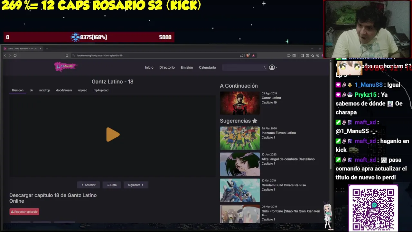Open the share icon in address bar
Viewport: 412px width, 232px height.
click(241, 55)
